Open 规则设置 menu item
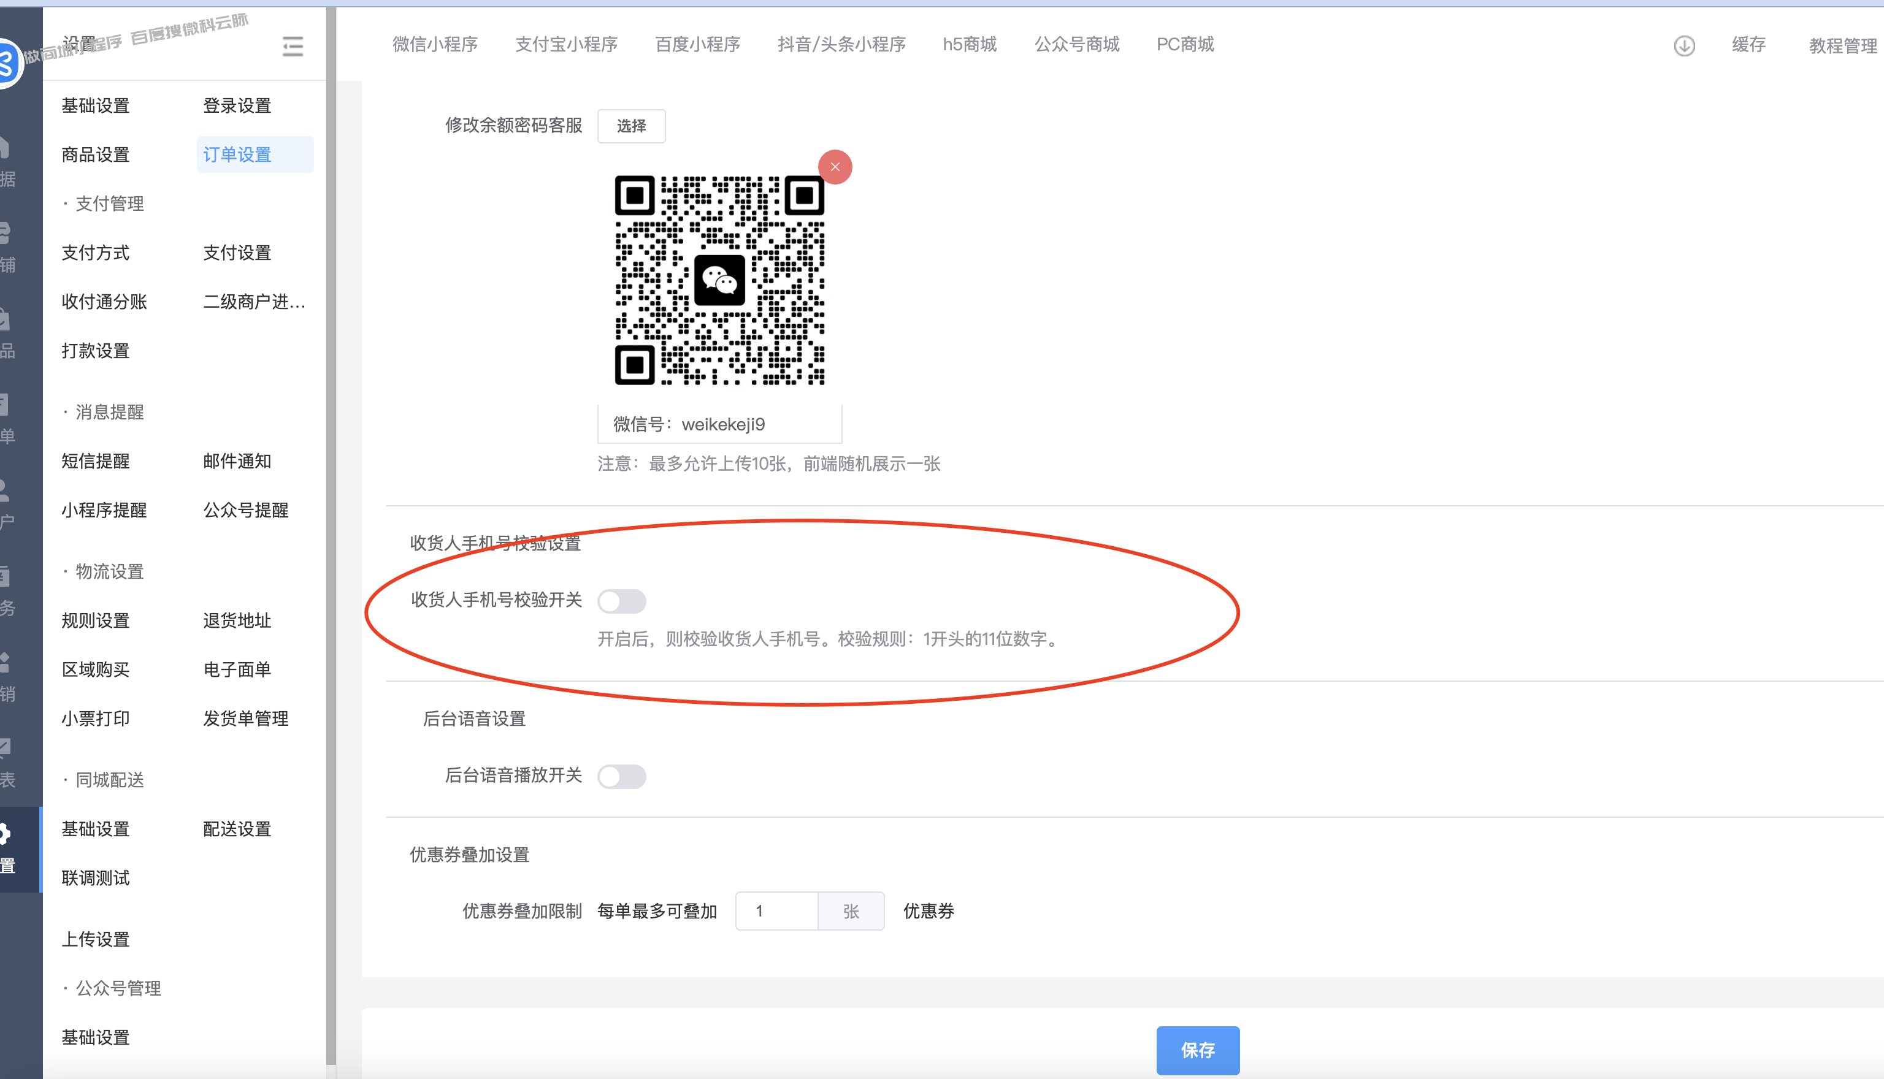This screenshot has width=1884, height=1079. 96,620
